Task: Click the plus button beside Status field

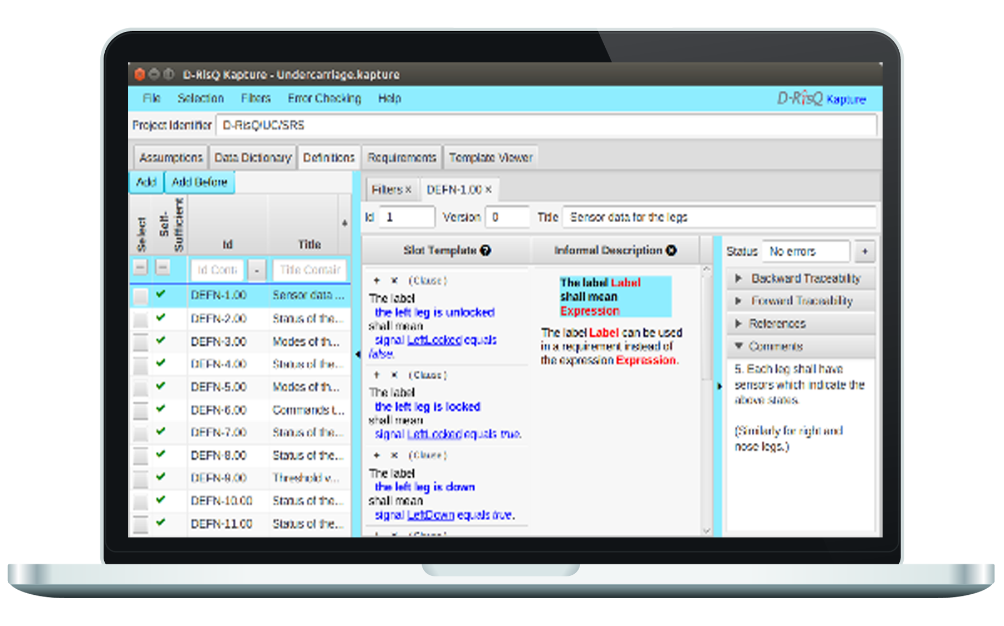Action: (865, 252)
